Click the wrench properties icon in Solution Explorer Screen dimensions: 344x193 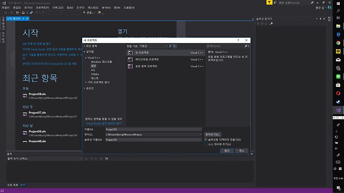[271, 23]
